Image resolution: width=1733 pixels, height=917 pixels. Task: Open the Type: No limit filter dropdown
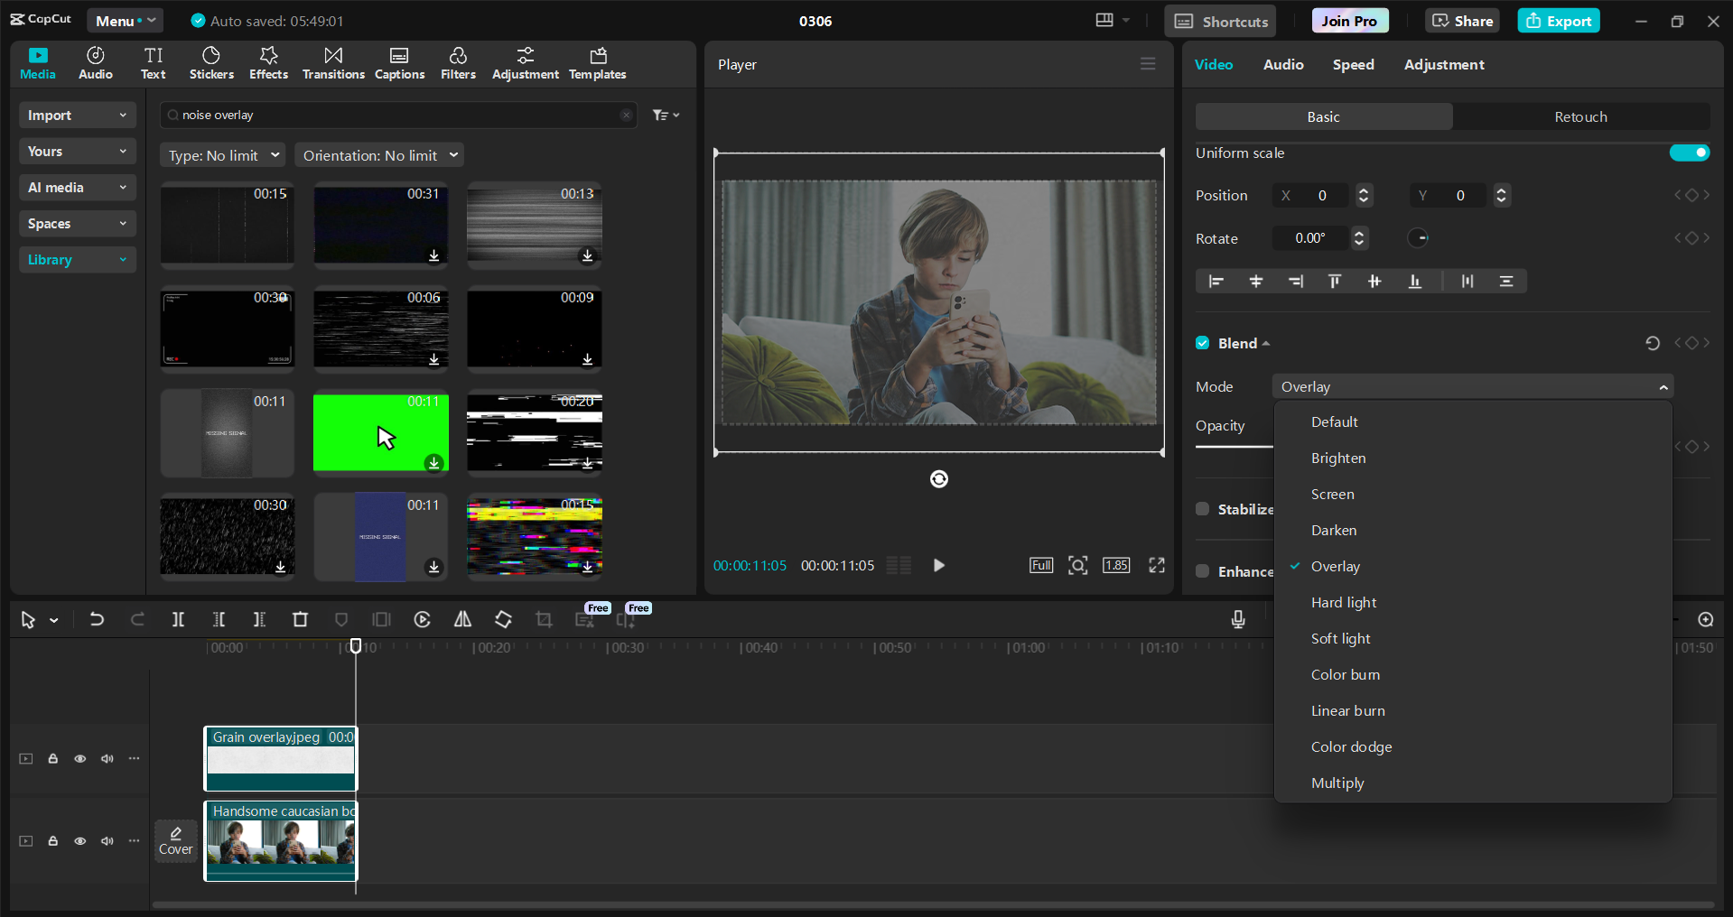pos(222,154)
